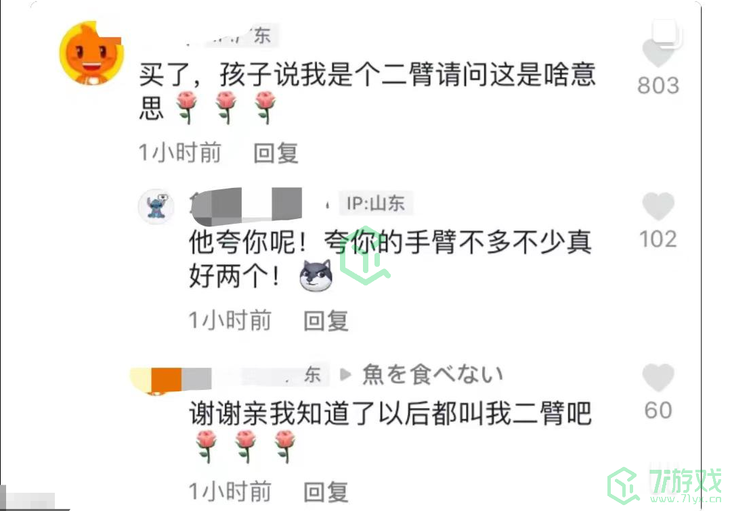Screen dimensions: 732x511
Task: Click the 7游戏 watermark logo
Action: coord(664,485)
